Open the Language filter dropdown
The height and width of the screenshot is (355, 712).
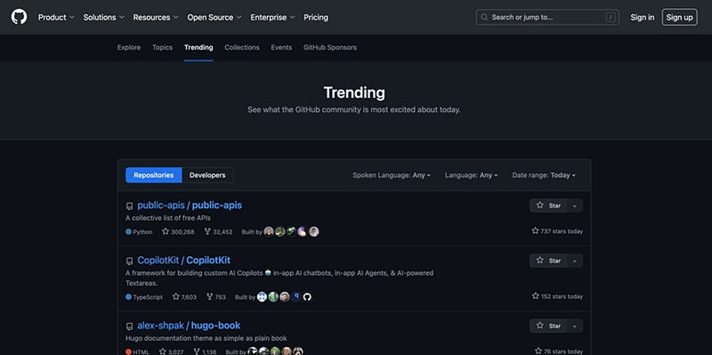[472, 174]
